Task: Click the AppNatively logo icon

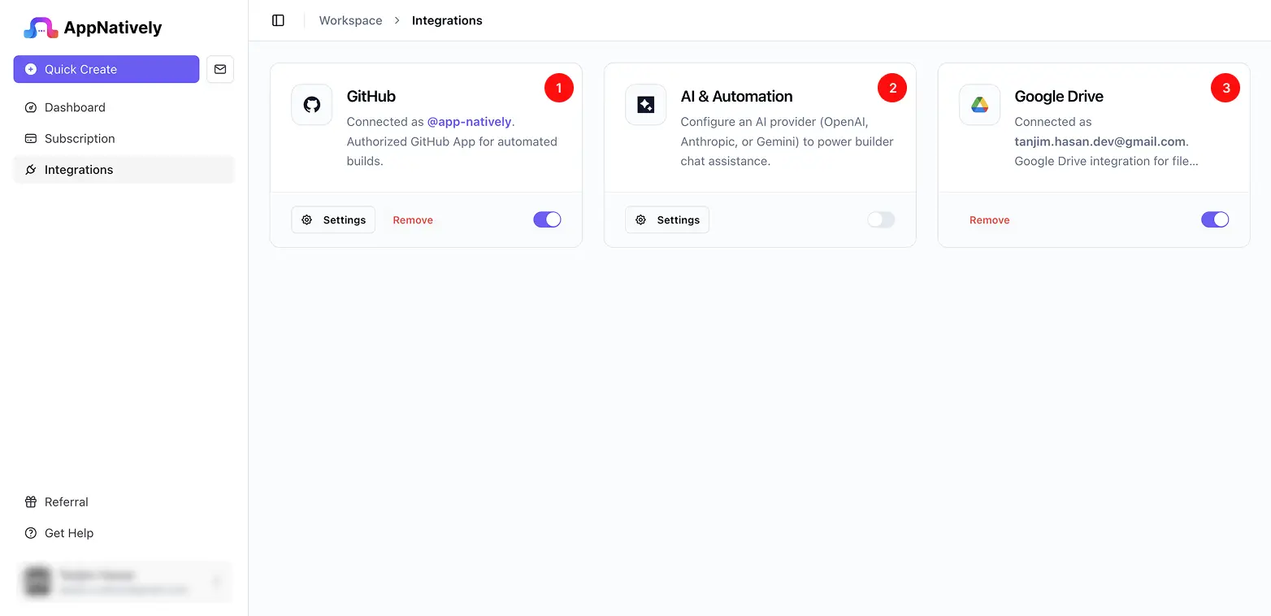Action: (x=41, y=28)
